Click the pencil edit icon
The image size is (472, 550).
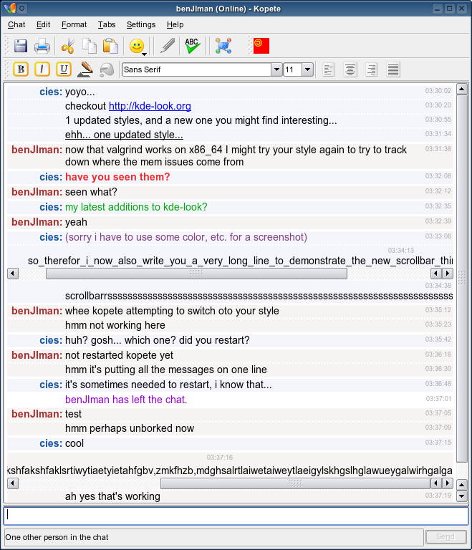point(168,46)
